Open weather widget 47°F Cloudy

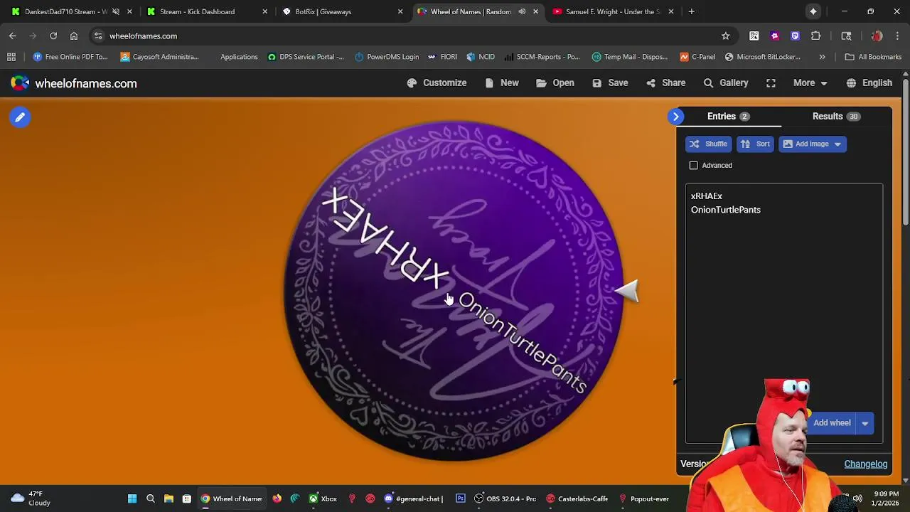click(30, 498)
